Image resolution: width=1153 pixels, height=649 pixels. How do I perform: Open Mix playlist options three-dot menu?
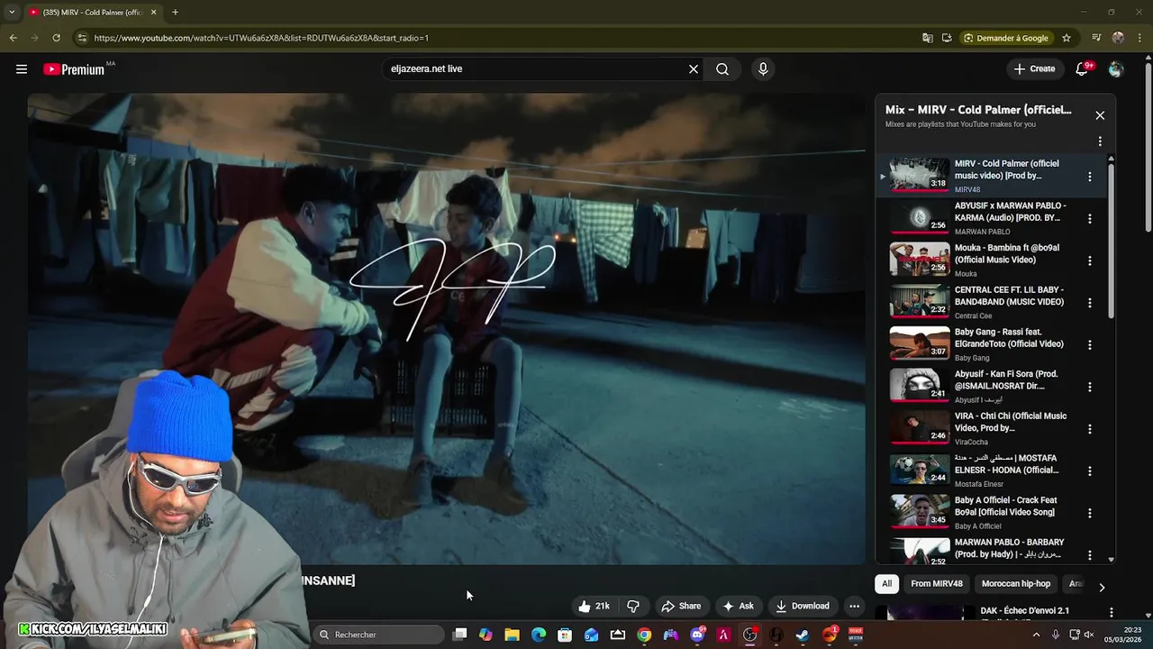click(x=1100, y=142)
